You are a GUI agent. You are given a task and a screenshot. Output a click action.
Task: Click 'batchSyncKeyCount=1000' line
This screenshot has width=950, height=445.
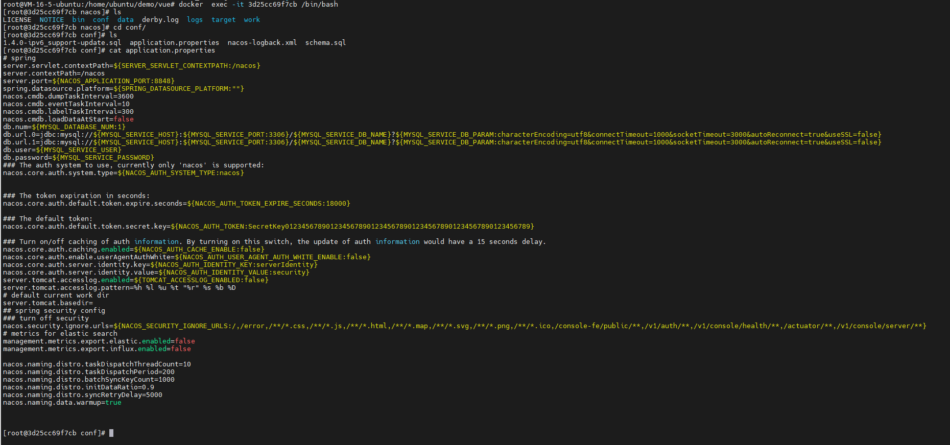tap(89, 380)
